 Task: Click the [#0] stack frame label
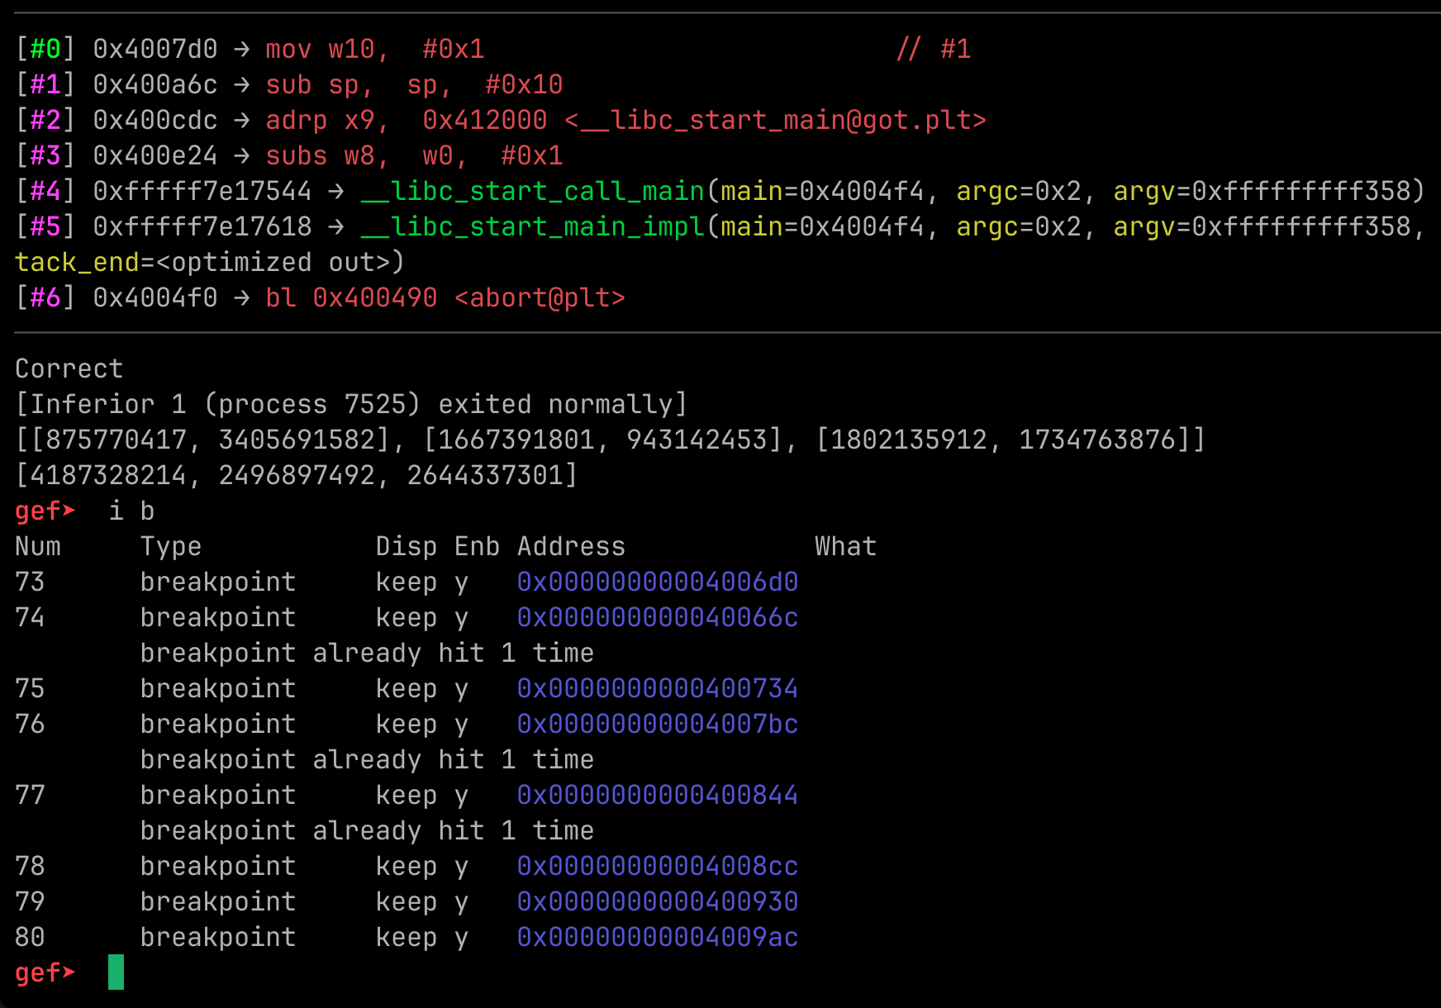(45, 49)
